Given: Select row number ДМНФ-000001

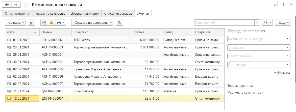Looking at the screenshot, I should [53, 99].
